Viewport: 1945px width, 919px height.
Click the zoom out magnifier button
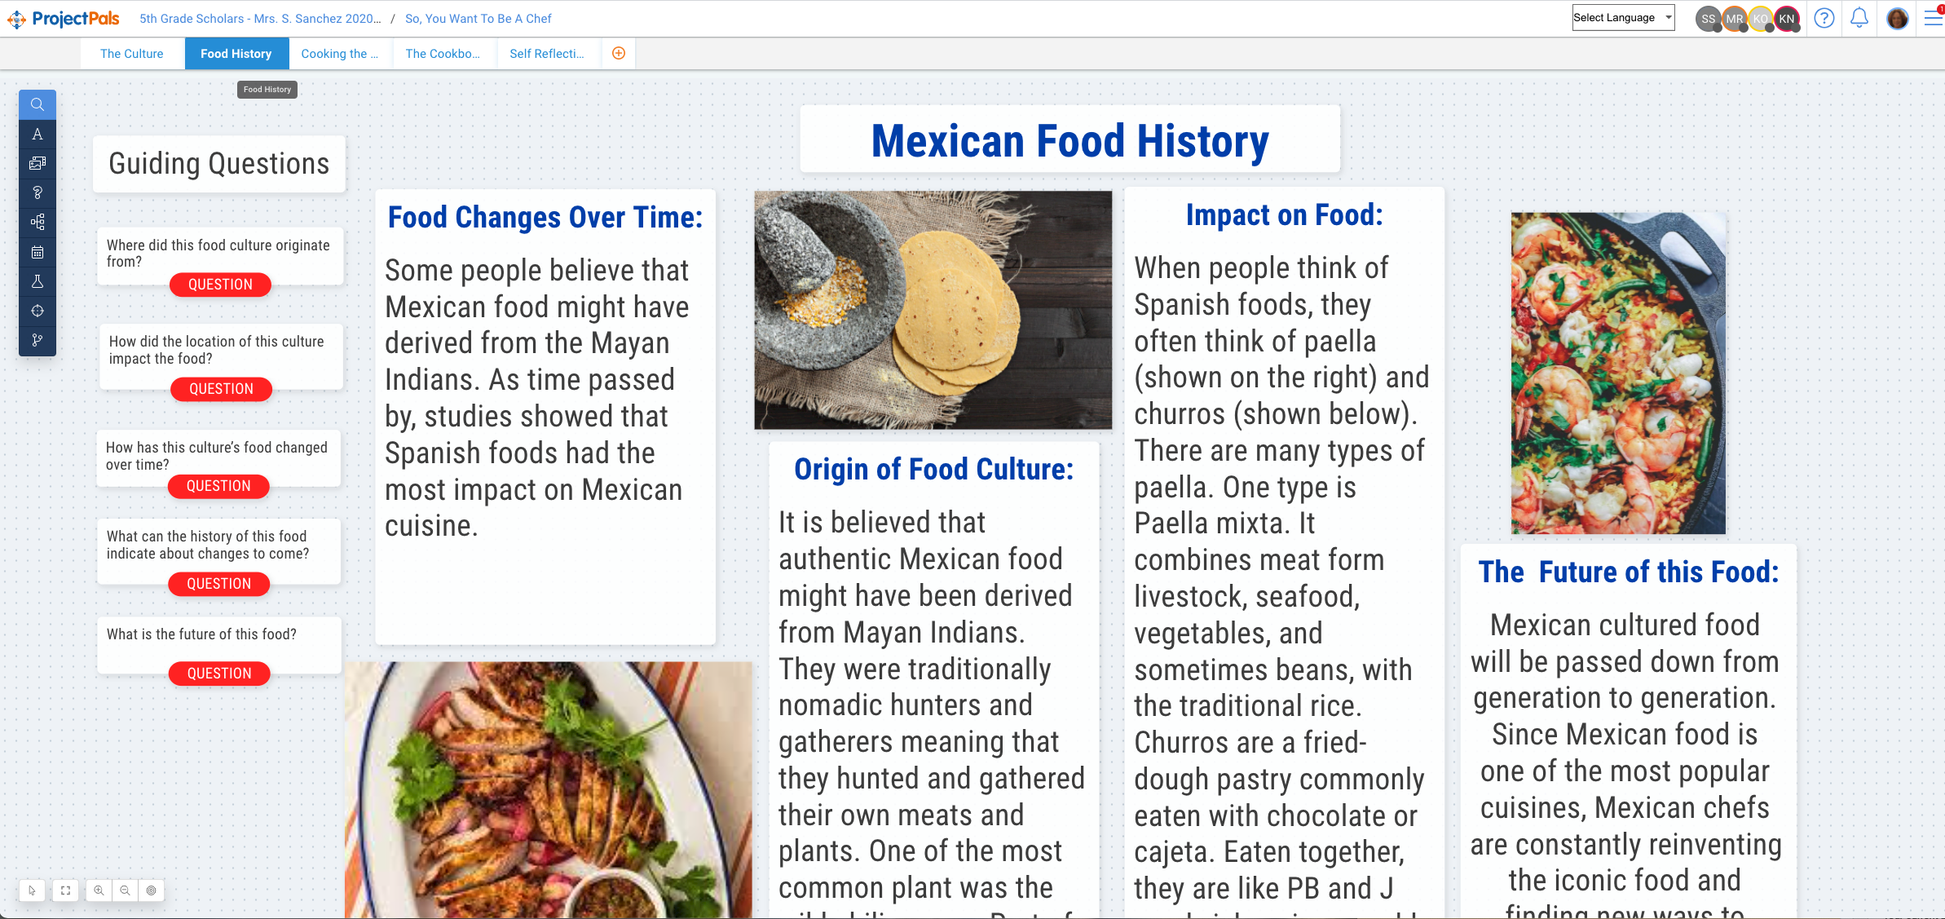[125, 890]
